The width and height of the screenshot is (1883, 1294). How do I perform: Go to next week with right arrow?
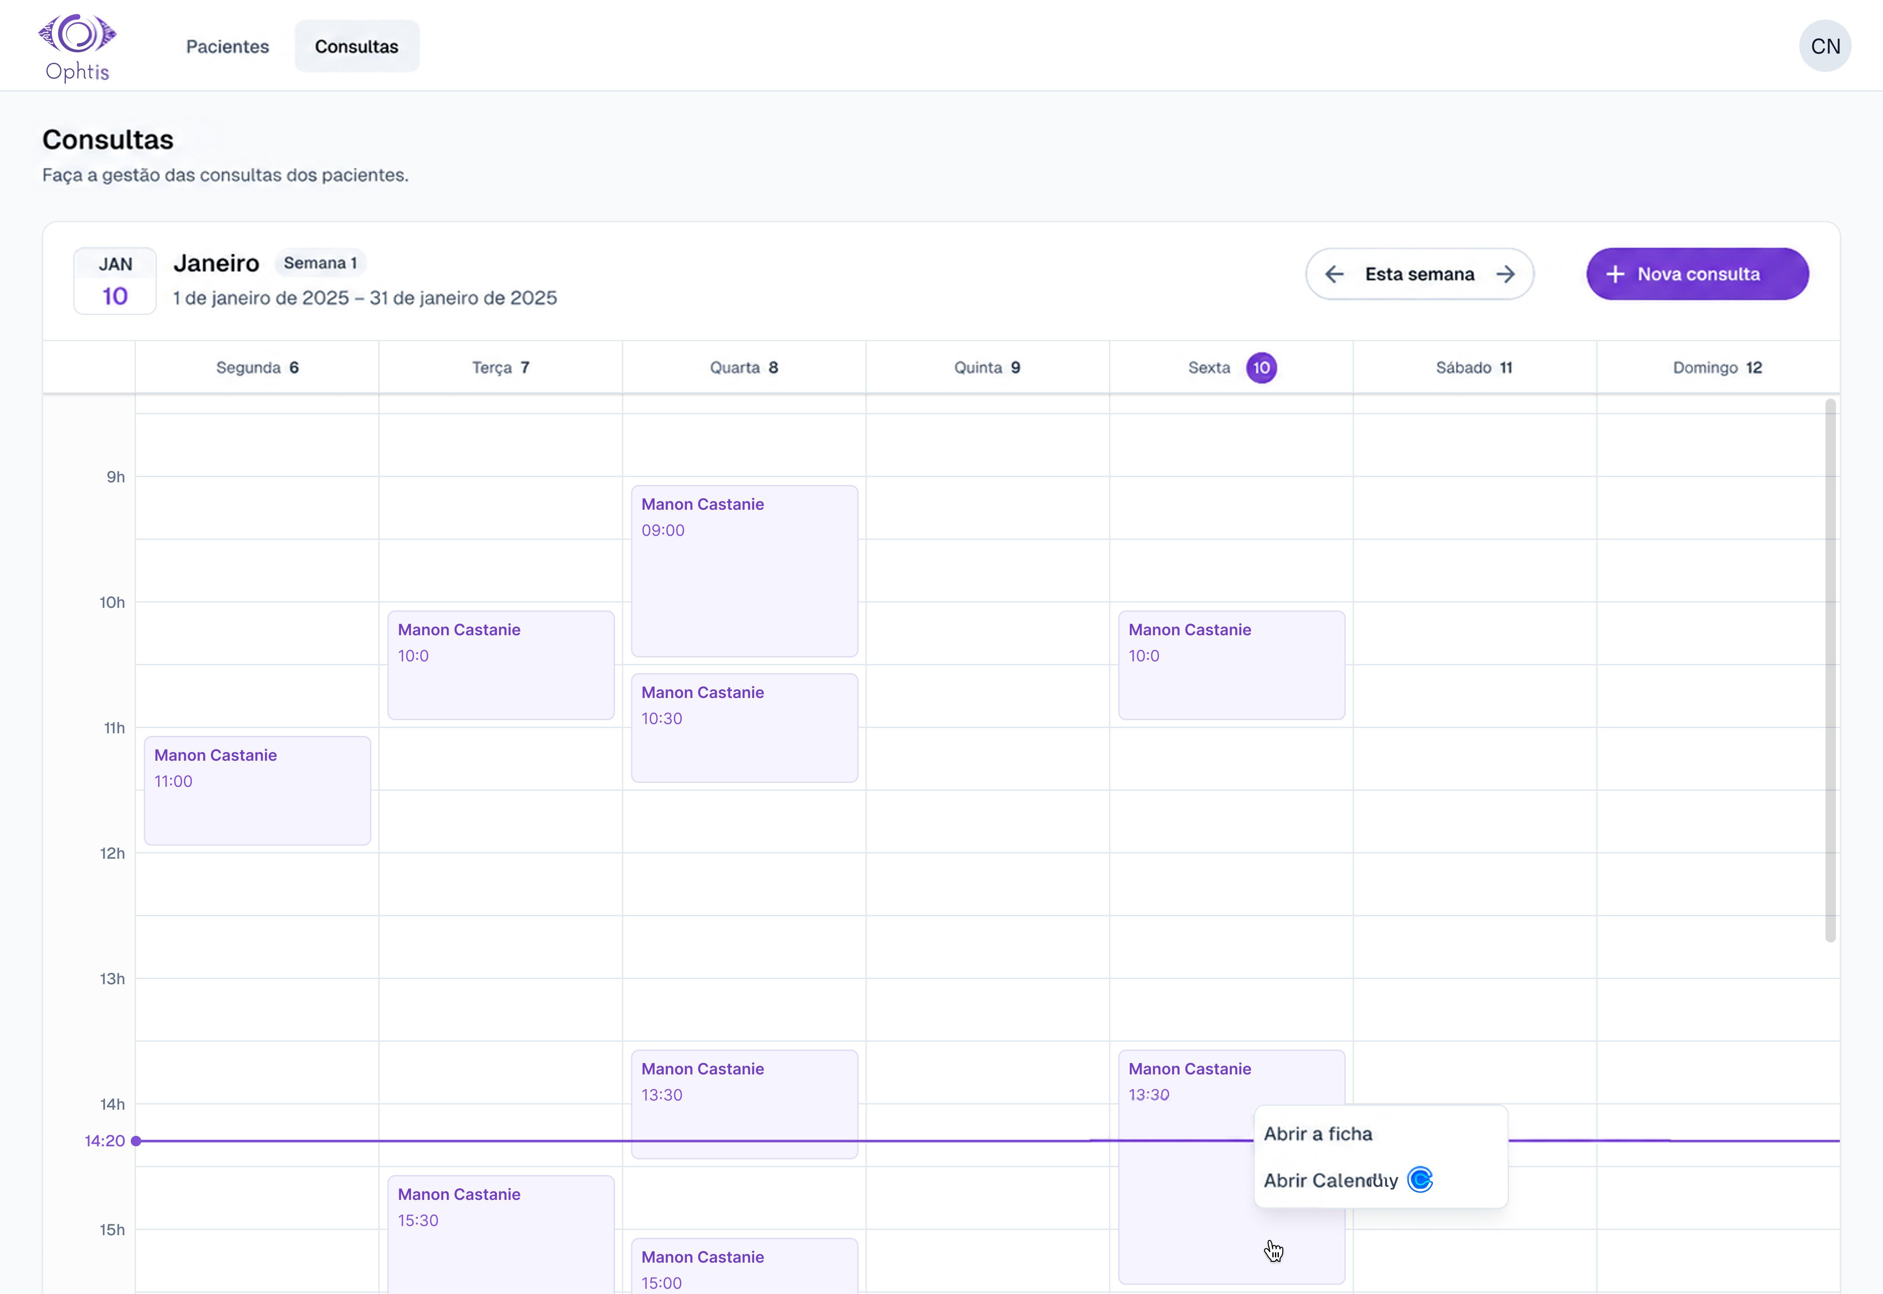coord(1506,274)
